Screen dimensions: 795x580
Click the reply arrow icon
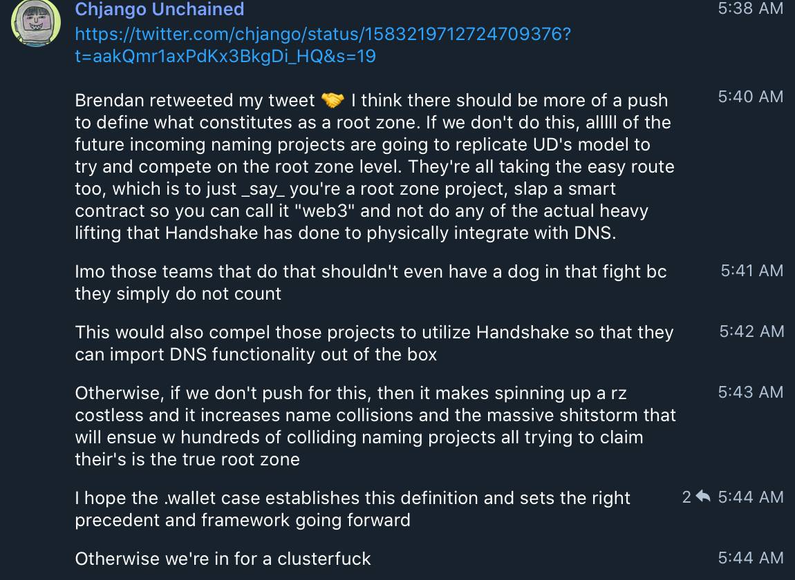[703, 497]
